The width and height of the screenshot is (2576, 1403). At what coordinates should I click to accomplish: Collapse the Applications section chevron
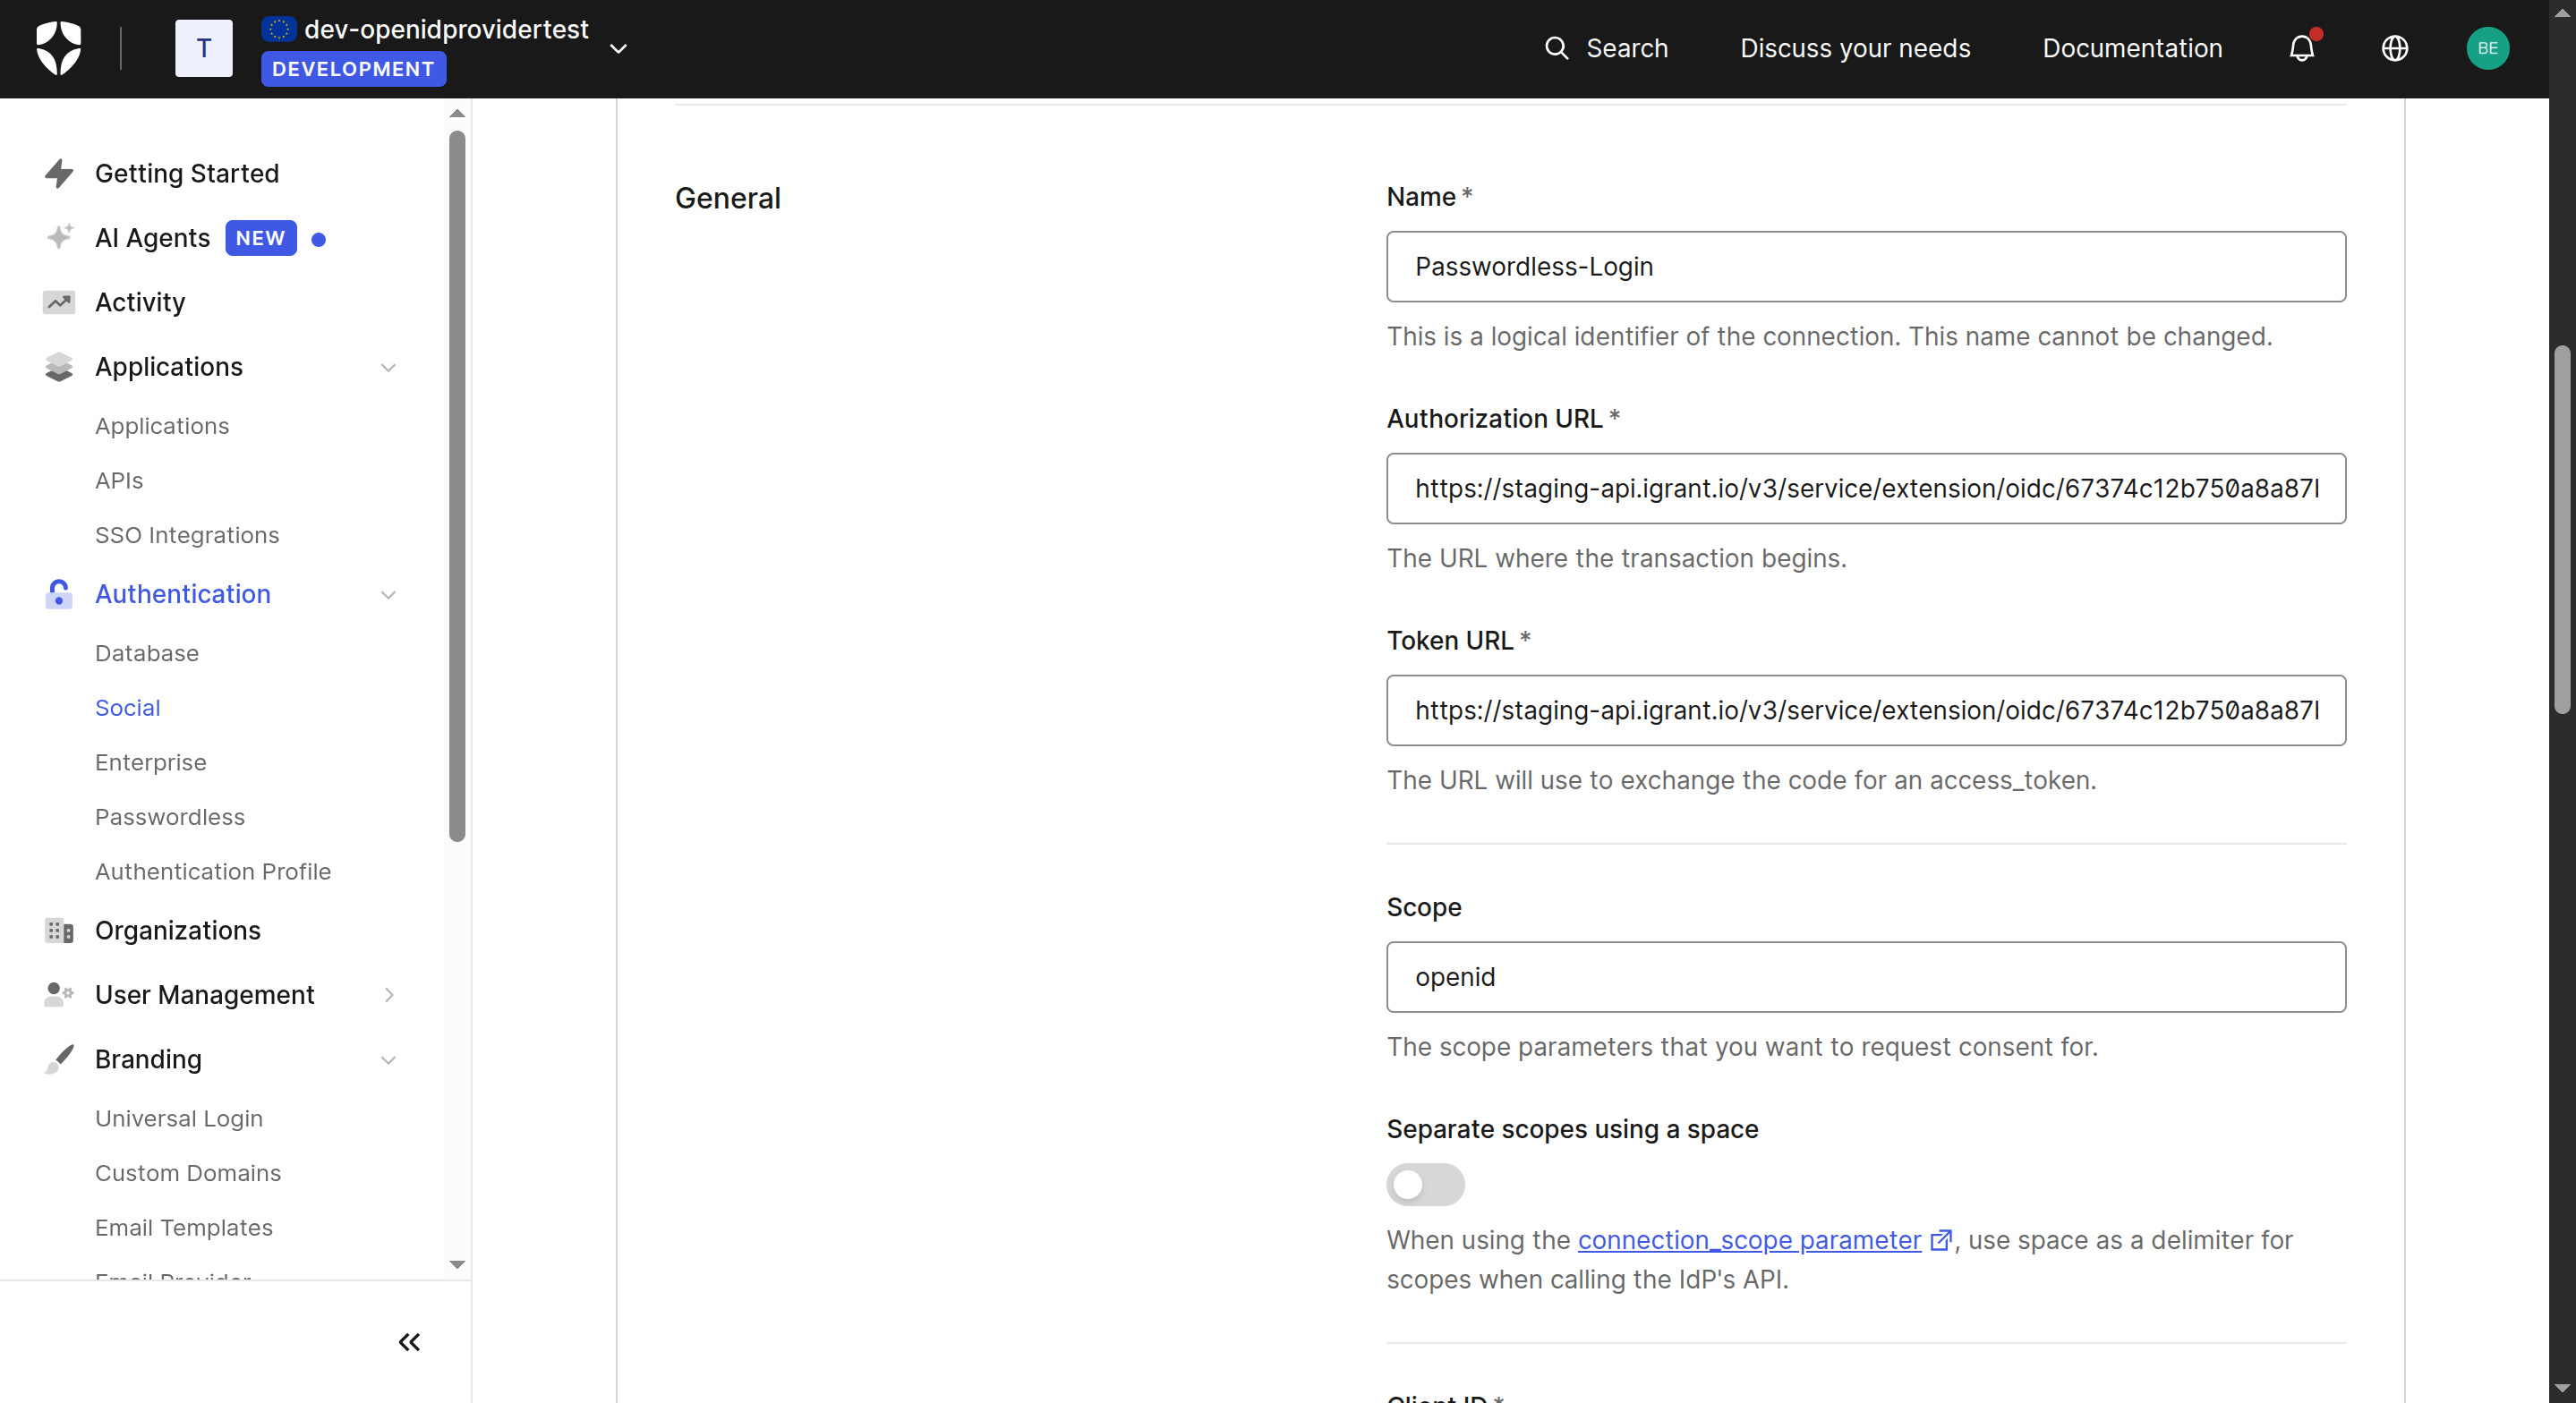tap(388, 367)
